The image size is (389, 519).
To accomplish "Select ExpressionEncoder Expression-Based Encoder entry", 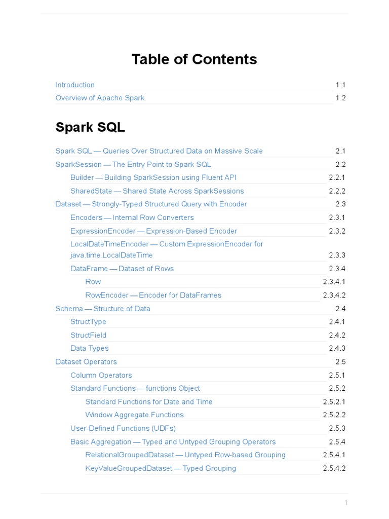I will pyautogui.click(x=153, y=231).
